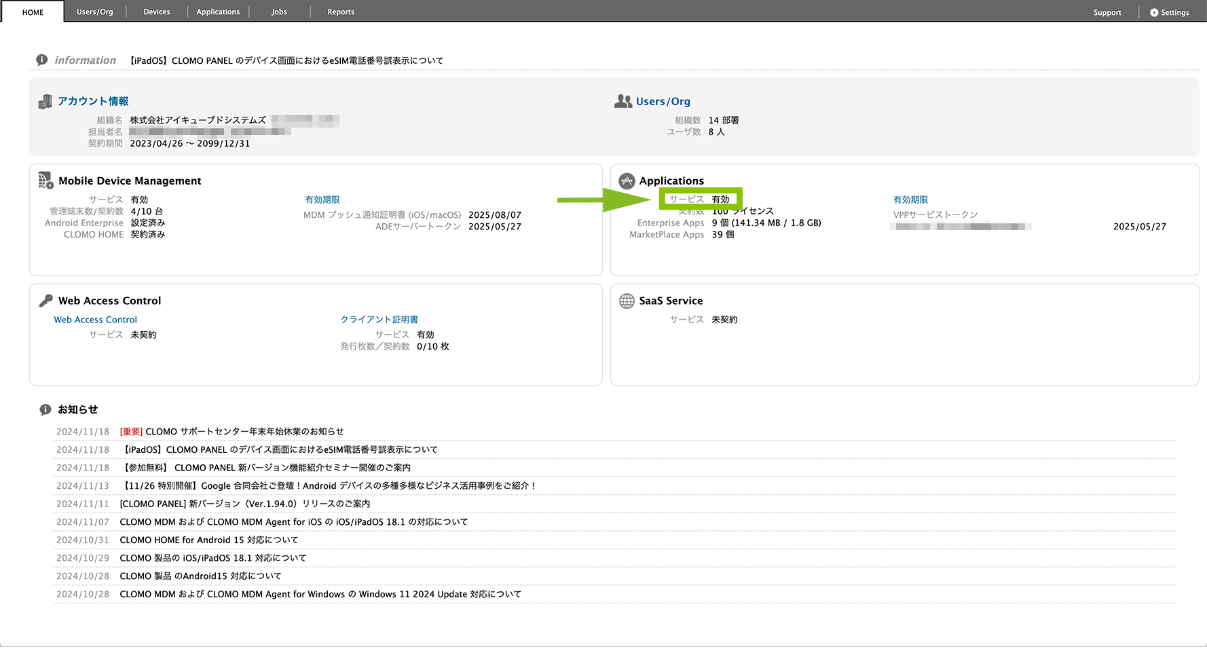Screen dimensions: 1207x651
Task: Click 4/10 台 managed device count
Action: pos(147,211)
